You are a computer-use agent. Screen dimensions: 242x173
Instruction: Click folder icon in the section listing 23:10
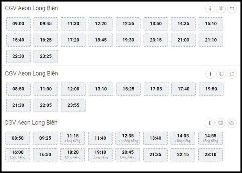231,123
